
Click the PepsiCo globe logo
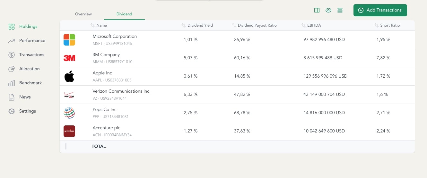[69, 113]
